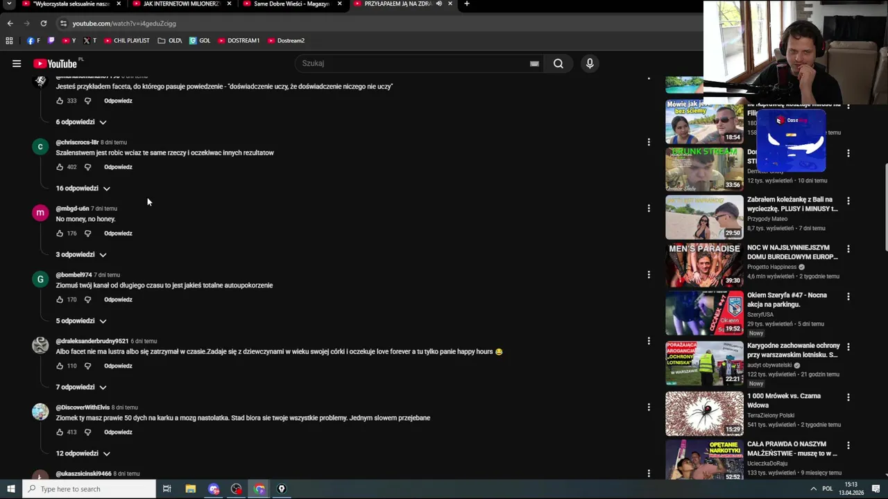The image size is (888, 499).
Task: Open the Windows Start menu
Action: pos(11,489)
